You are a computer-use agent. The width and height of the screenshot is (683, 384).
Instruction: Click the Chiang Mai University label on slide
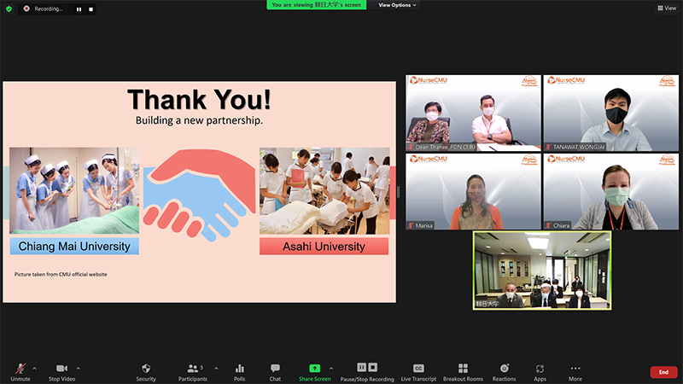tap(74, 247)
